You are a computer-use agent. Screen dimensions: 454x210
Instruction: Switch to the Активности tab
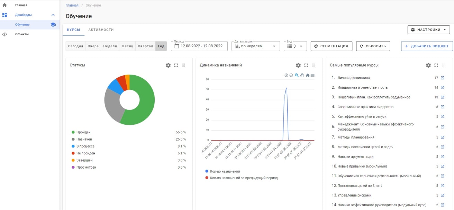click(101, 30)
